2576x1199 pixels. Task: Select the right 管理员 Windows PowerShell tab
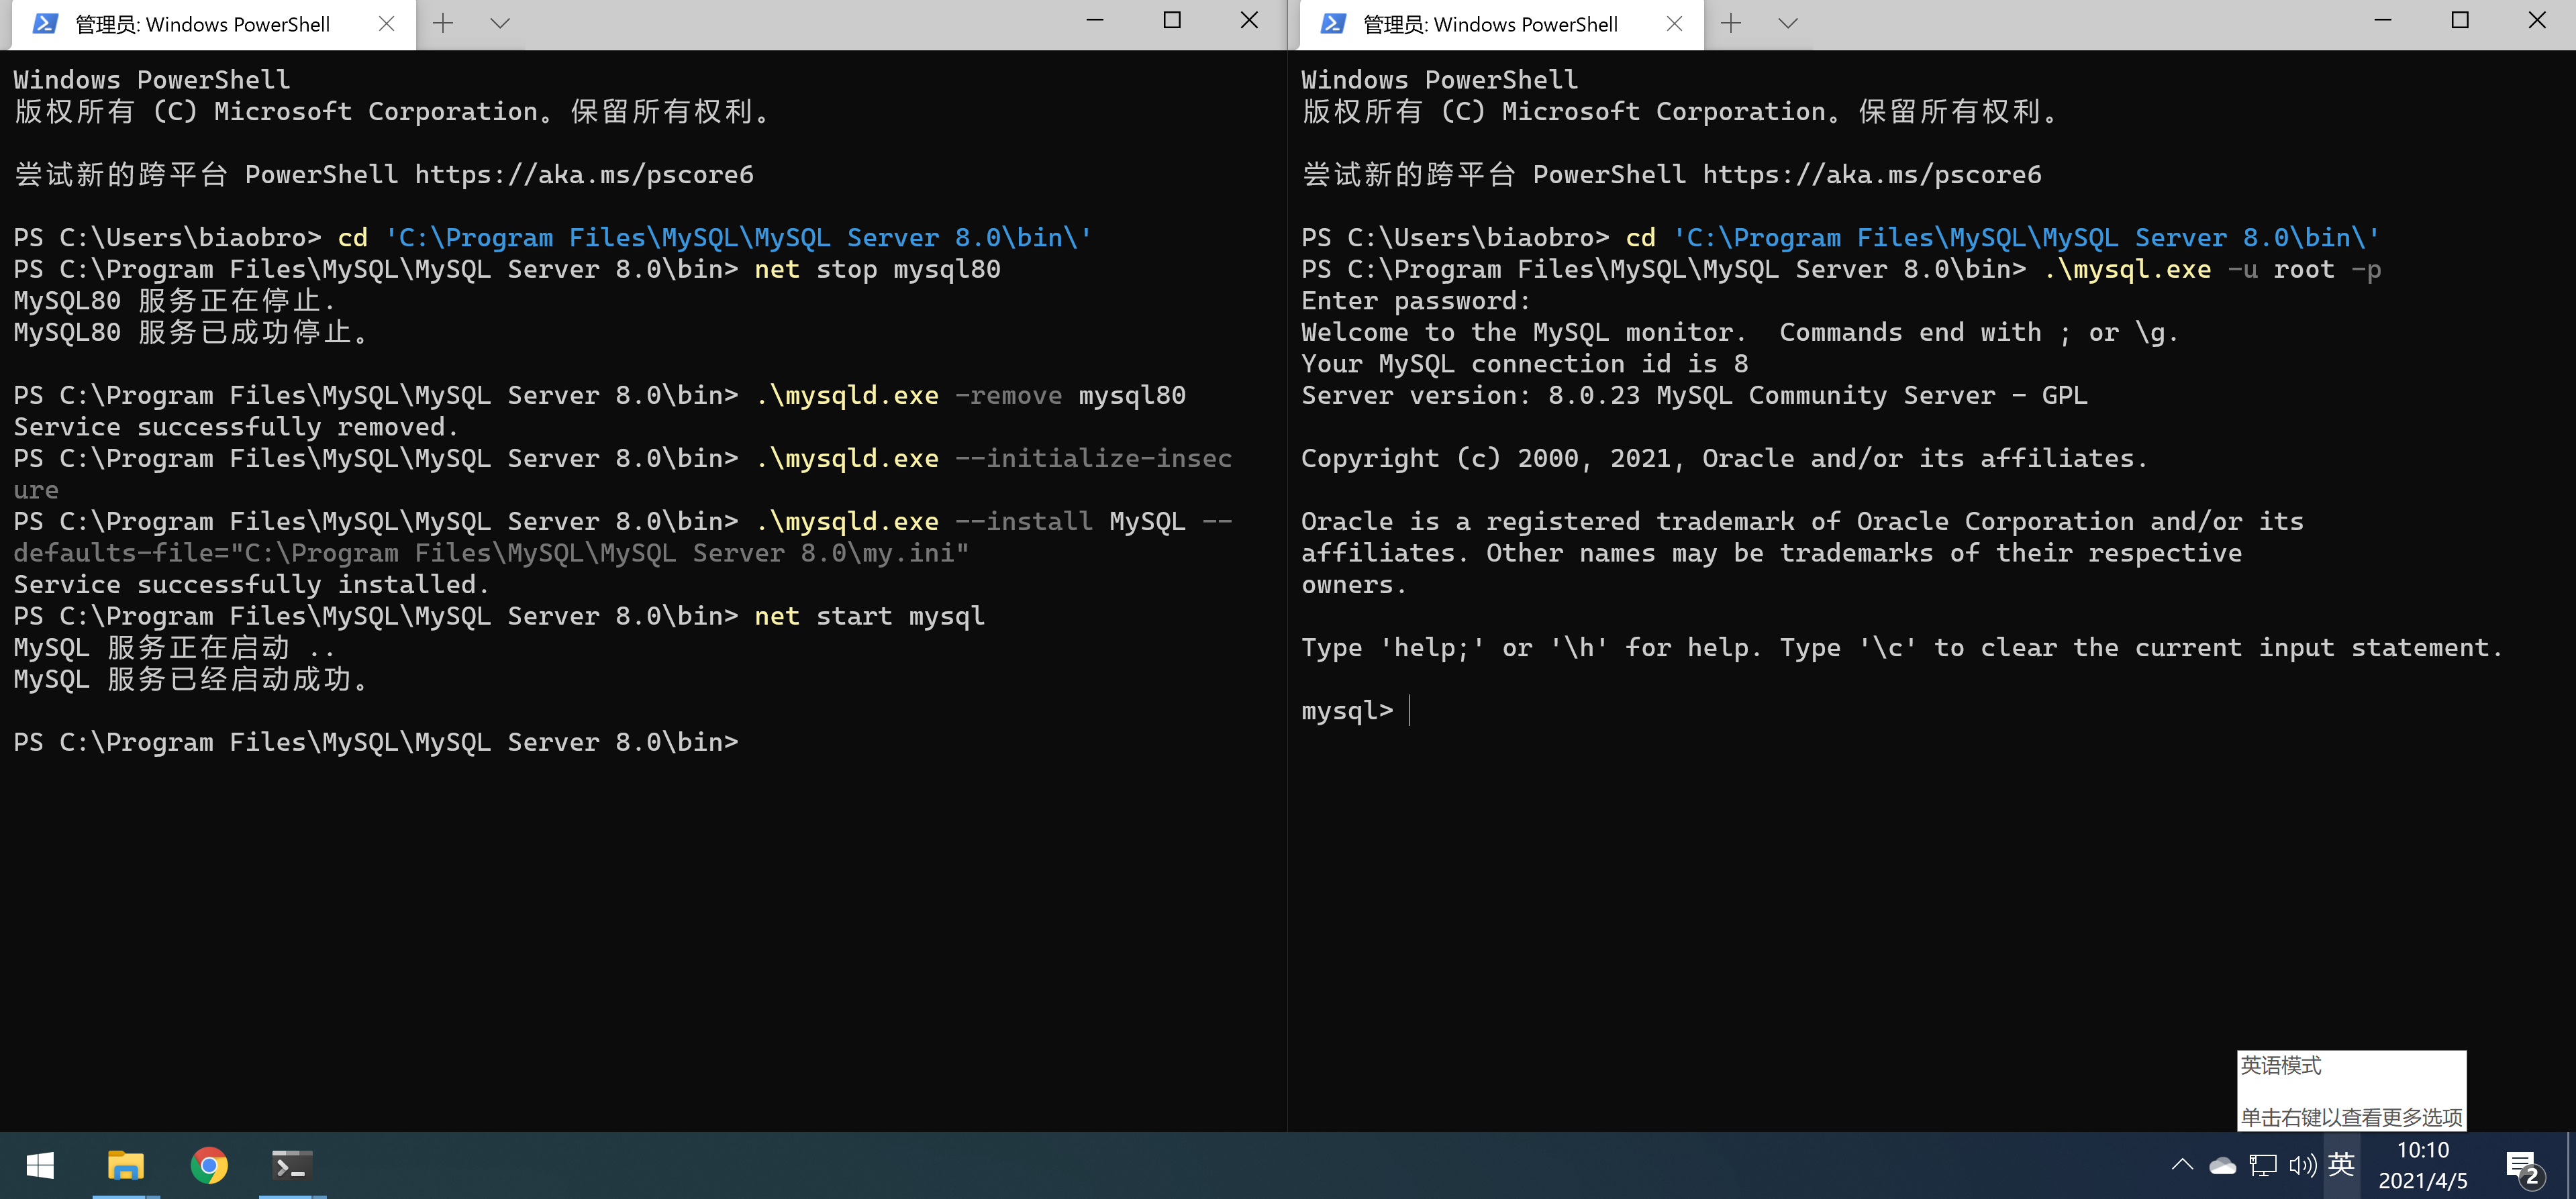coord(1490,24)
